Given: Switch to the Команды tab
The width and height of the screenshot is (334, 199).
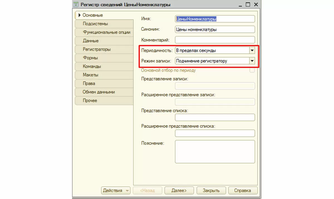Looking at the screenshot, I should (x=92, y=66).
